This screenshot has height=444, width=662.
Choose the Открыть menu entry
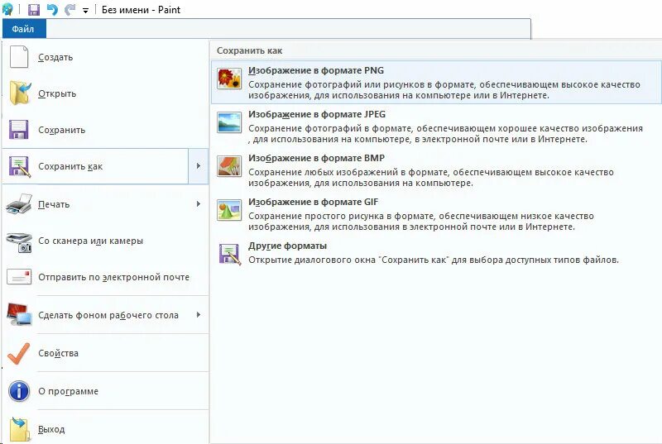[x=106, y=93]
